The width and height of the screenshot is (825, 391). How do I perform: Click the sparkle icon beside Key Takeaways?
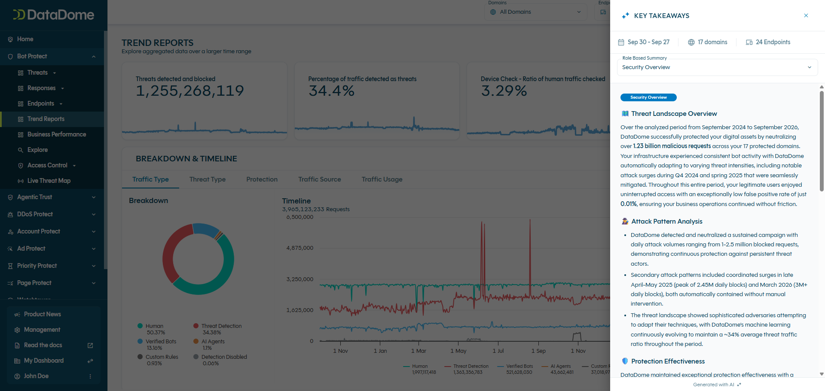(x=626, y=15)
